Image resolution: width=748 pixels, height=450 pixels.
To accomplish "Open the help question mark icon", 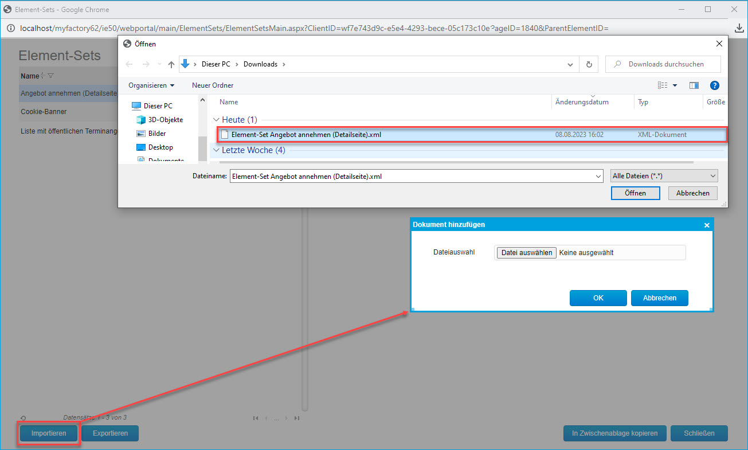I will tap(714, 85).
